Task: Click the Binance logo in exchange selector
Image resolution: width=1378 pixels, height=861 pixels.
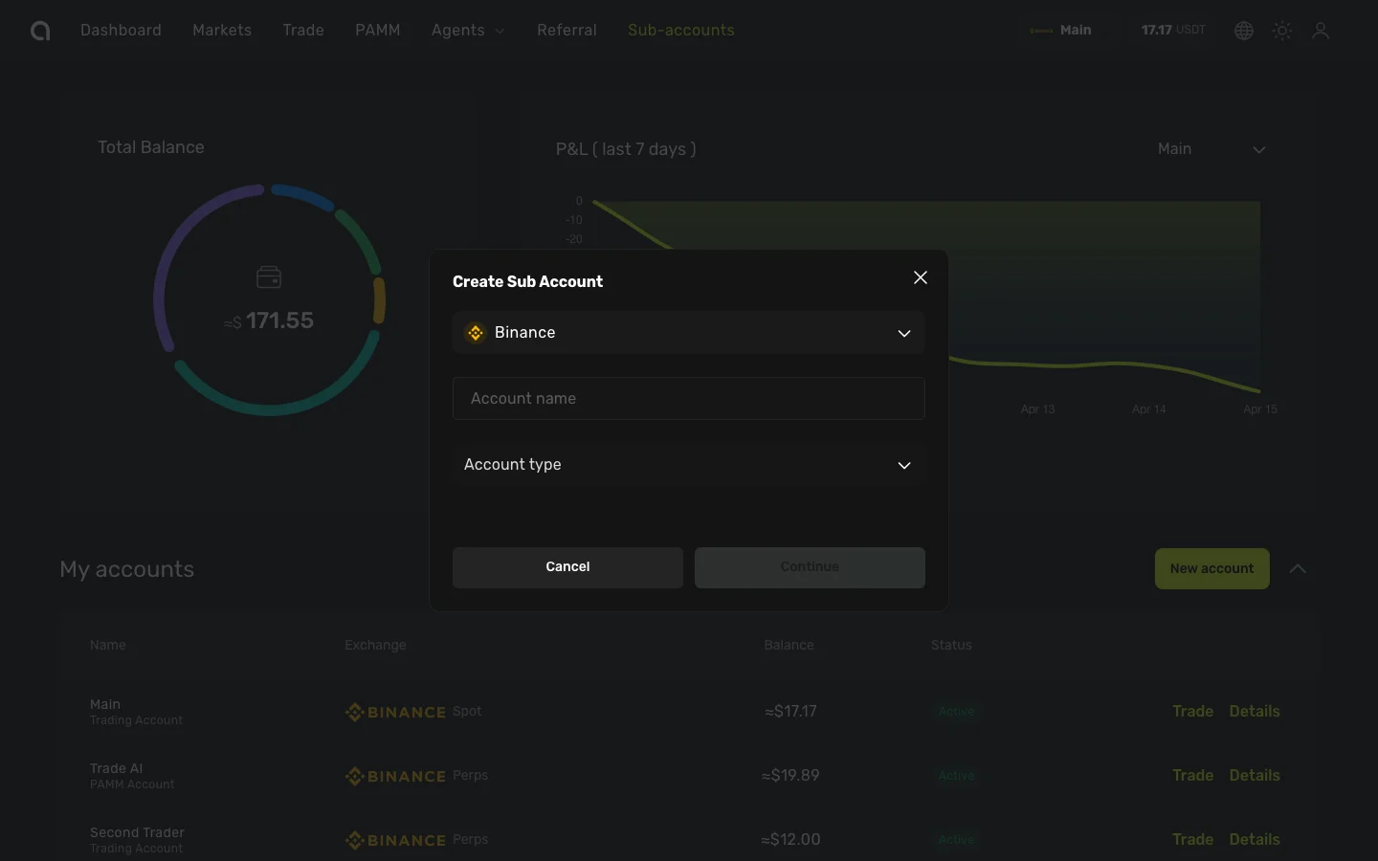Action: click(x=476, y=333)
